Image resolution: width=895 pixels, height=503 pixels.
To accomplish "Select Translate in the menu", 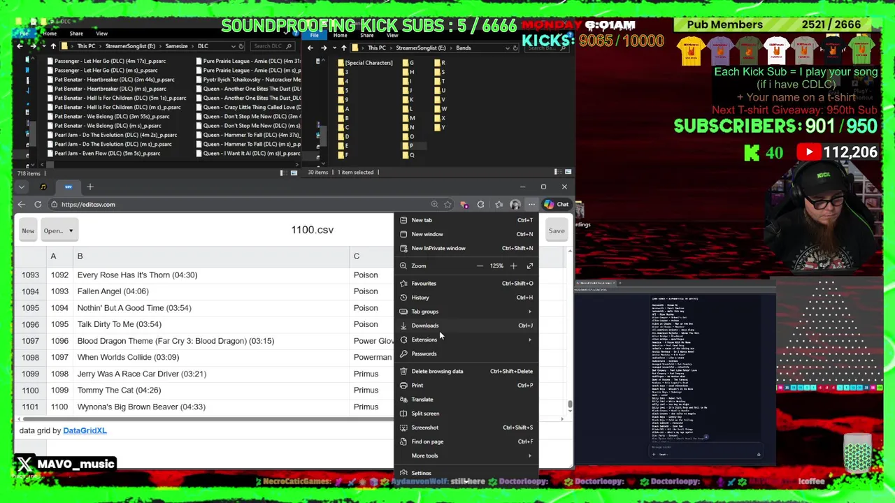I will pyautogui.click(x=467, y=399).
